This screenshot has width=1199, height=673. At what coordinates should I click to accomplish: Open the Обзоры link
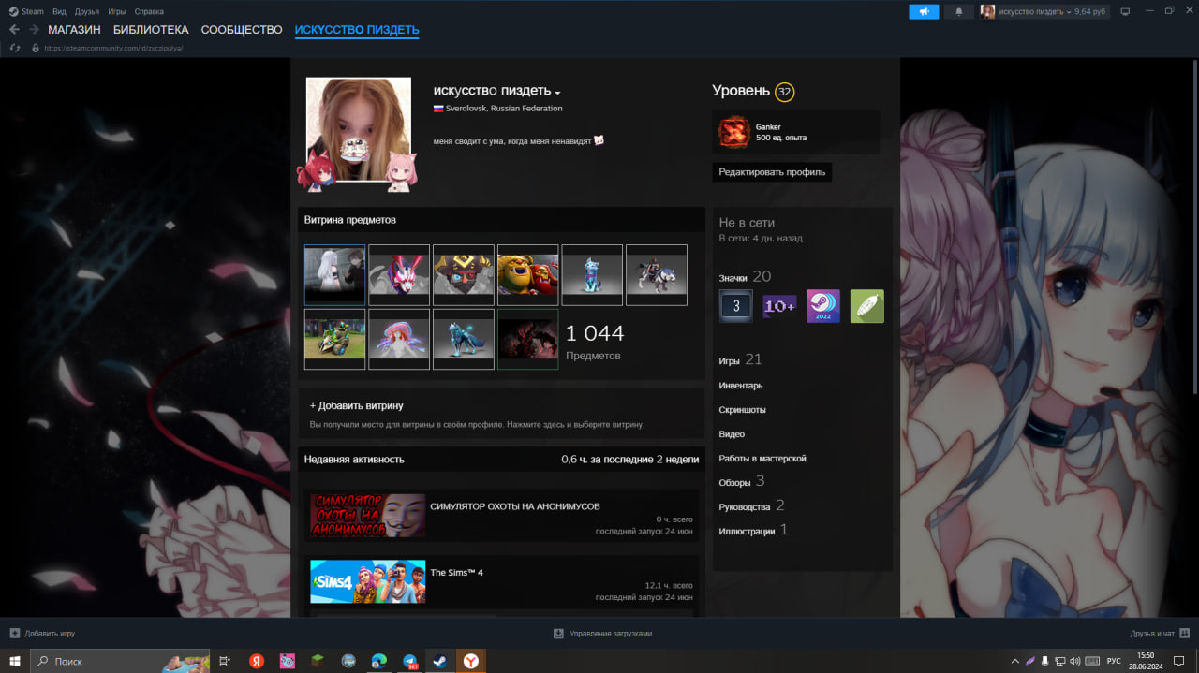pyautogui.click(x=734, y=483)
